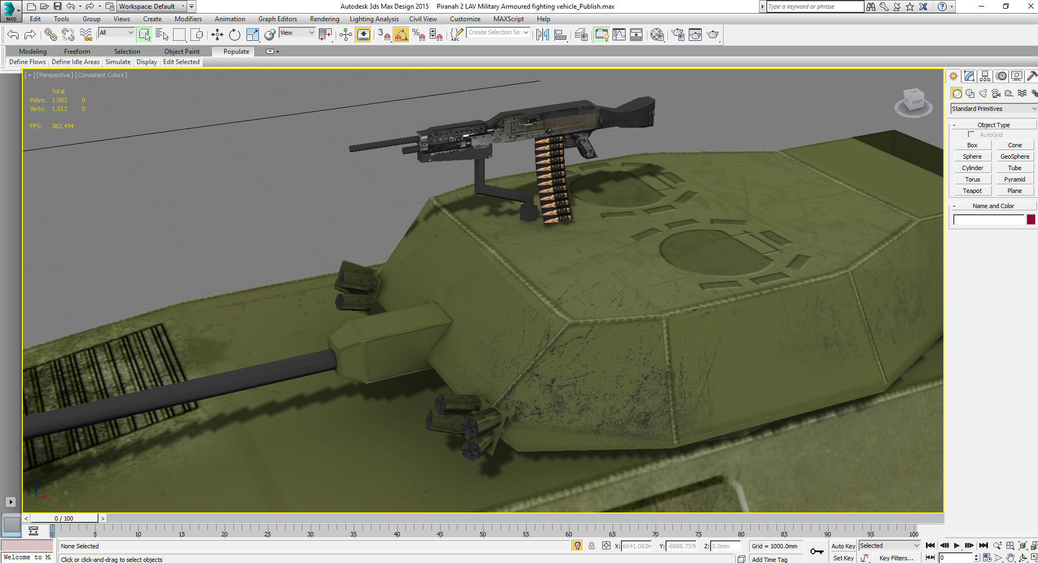
Task: Activate Bind to Space Warp tool
Action: (x=86, y=35)
